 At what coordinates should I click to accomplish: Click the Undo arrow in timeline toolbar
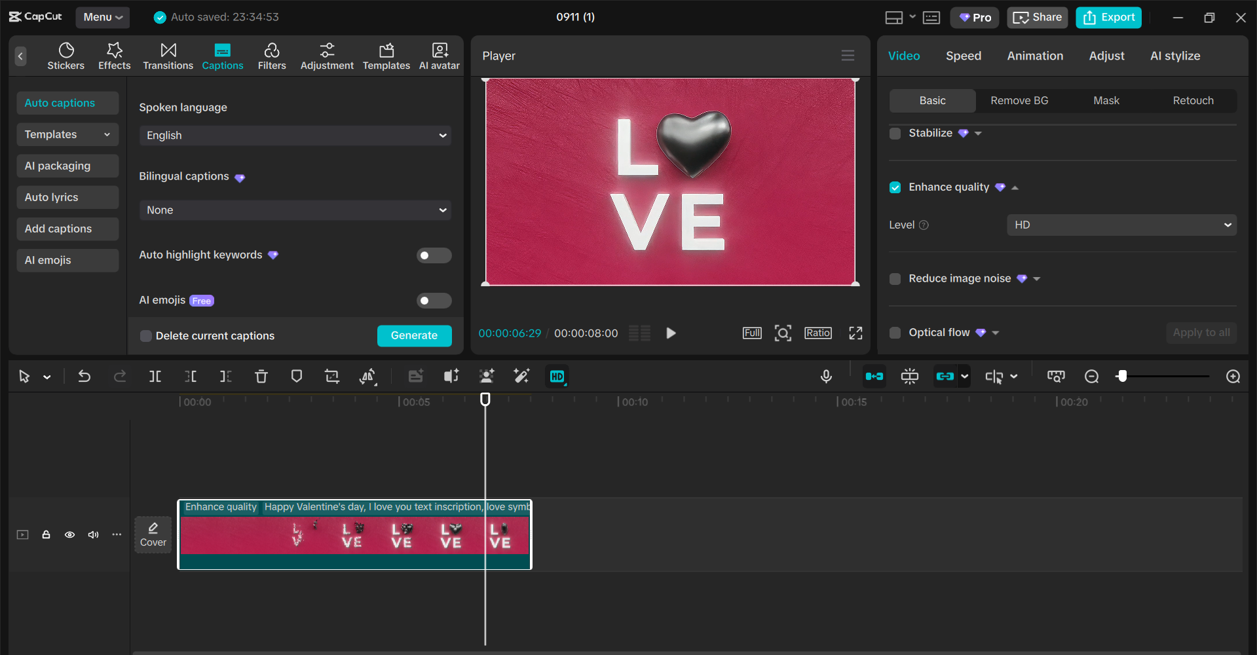[x=84, y=377]
